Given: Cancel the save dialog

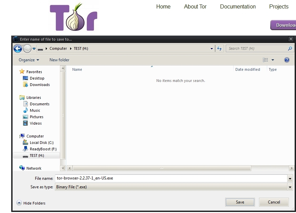Looking at the screenshot, I should pyautogui.click(x=274, y=202).
